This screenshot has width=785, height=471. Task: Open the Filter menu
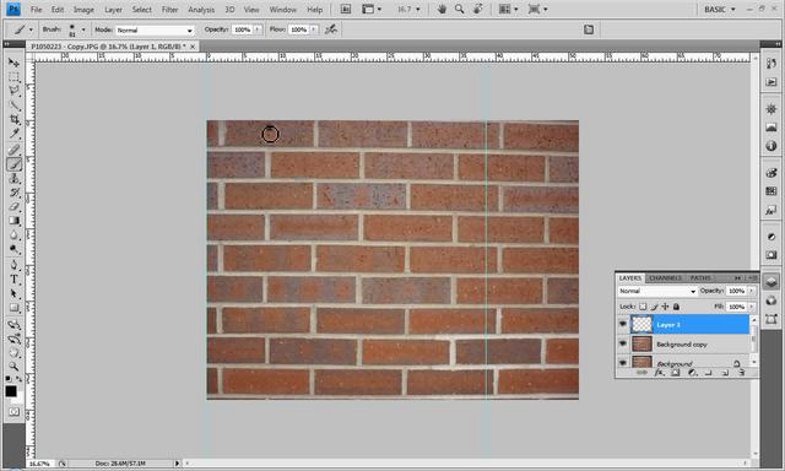tap(169, 10)
